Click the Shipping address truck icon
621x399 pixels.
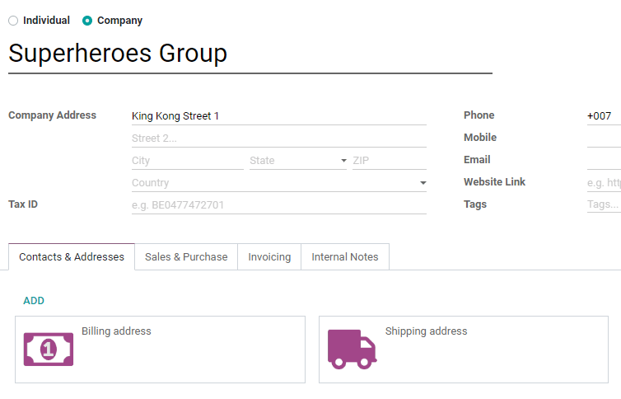[352, 347]
